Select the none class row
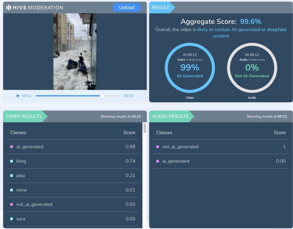The width and height of the screenshot is (293, 229). 73,190
